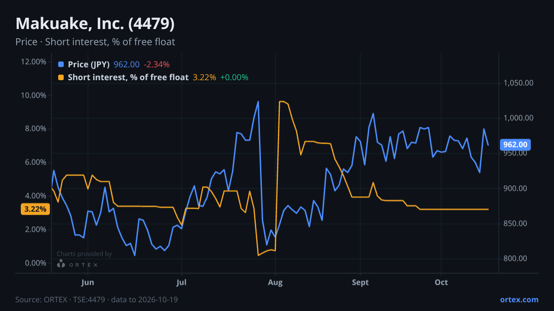Image resolution: width=554 pixels, height=311 pixels.
Task: Click the 10.00% left axis label
Action: coord(34,95)
